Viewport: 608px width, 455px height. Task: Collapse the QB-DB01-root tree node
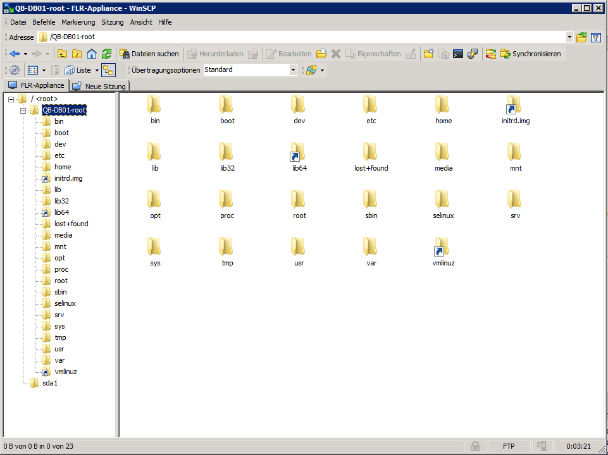(x=23, y=111)
